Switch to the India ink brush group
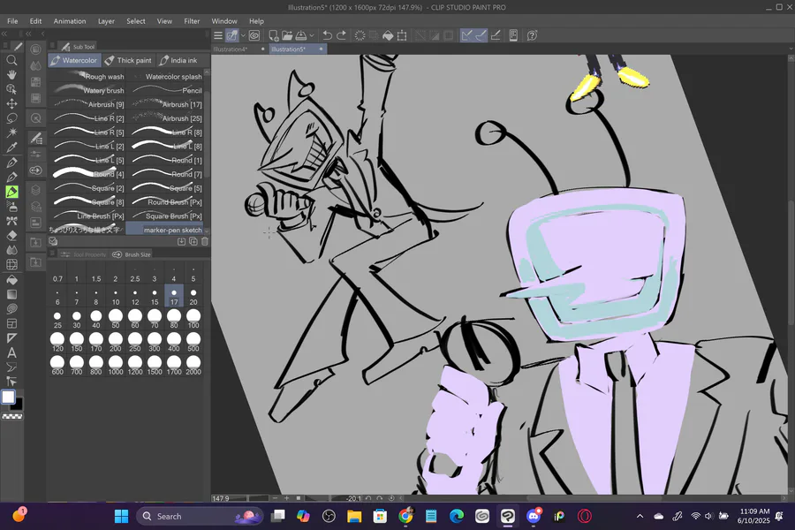This screenshot has height=530, width=795. point(178,60)
